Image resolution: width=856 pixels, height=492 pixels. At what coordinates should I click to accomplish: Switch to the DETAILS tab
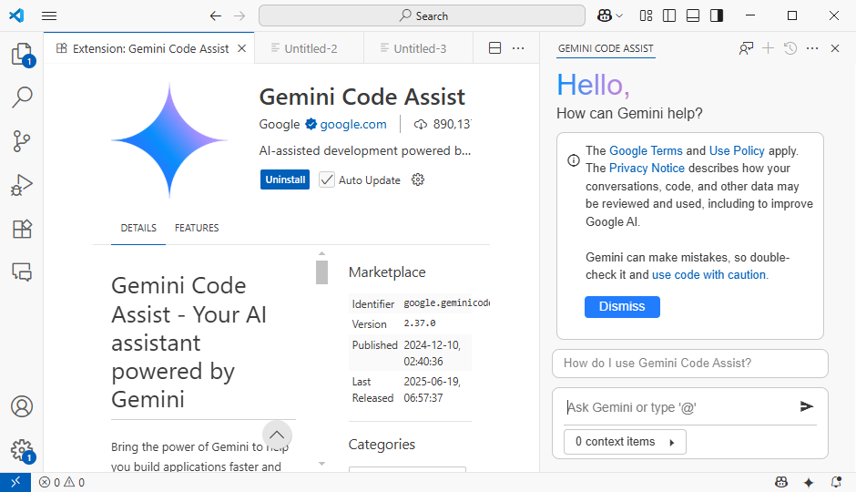(x=138, y=228)
